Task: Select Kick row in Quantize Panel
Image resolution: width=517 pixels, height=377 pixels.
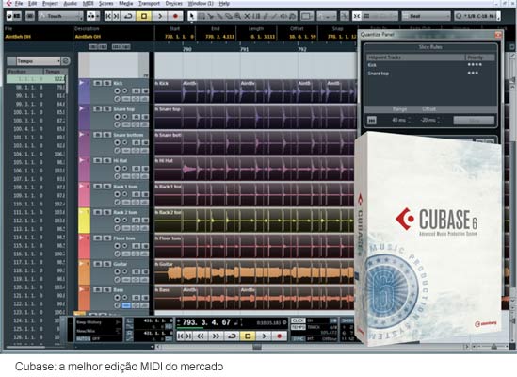Action: click(x=430, y=65)
